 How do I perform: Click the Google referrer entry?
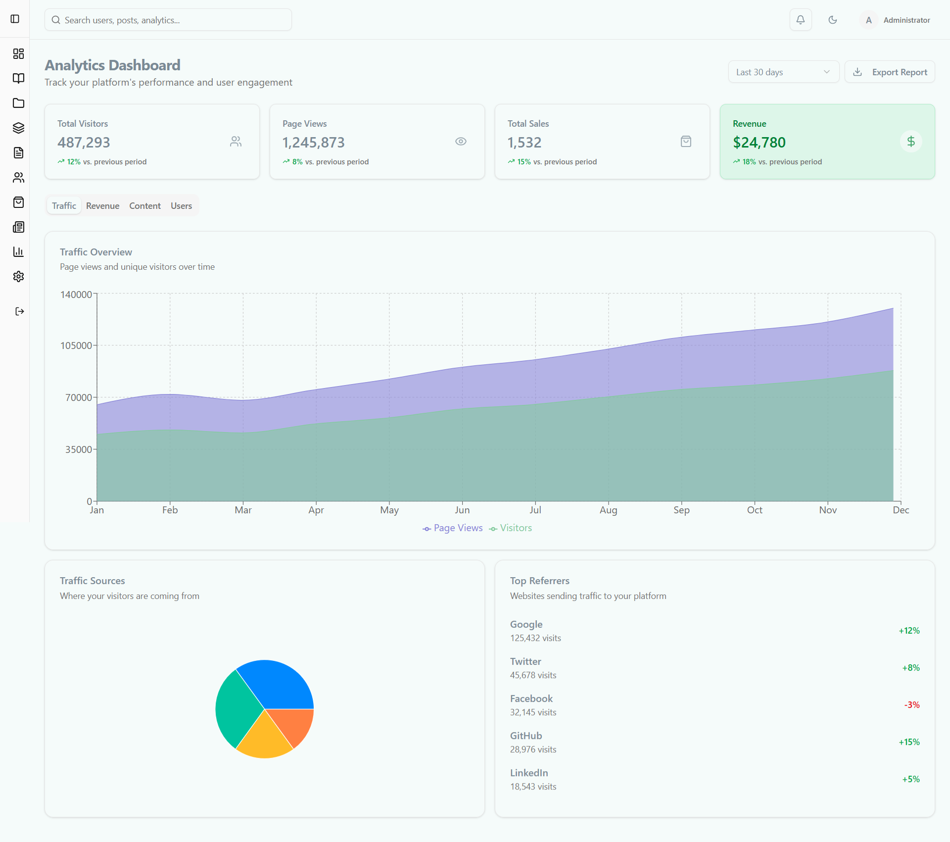[526, 625]
